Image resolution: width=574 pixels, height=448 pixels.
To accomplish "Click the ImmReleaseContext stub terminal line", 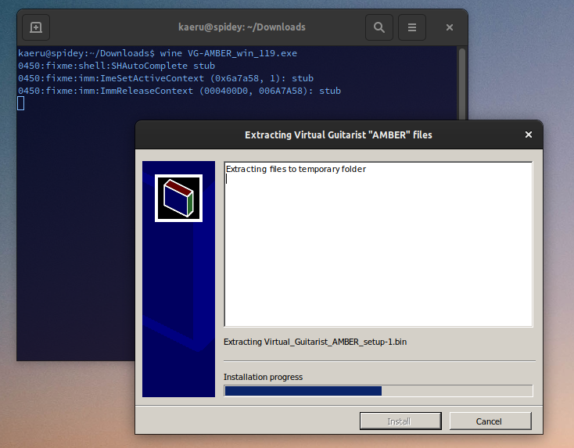I will [x=179, y=91].
